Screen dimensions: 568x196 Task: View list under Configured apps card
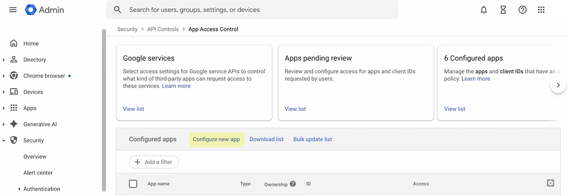tap(454, 109)
